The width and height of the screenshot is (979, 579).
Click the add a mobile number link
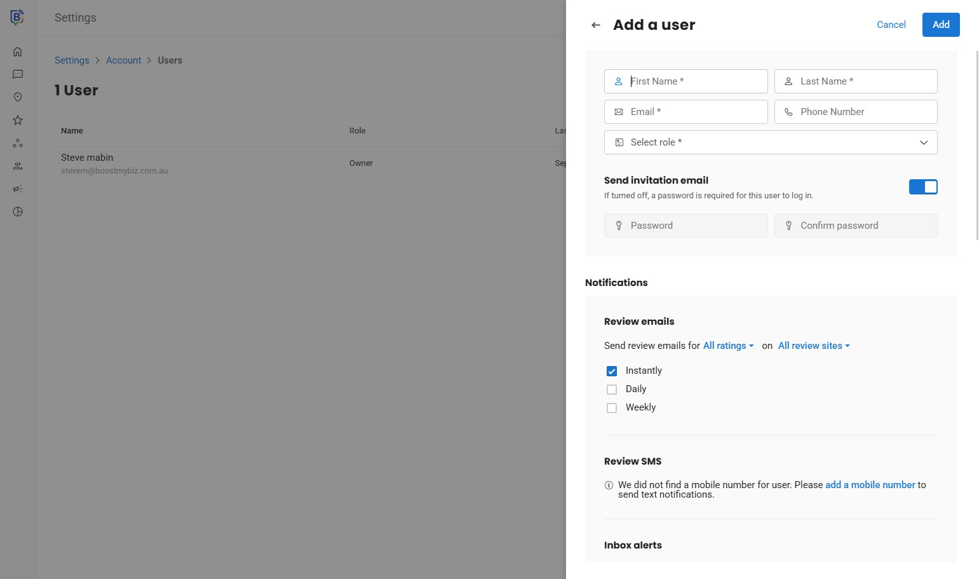pos(870,485)
